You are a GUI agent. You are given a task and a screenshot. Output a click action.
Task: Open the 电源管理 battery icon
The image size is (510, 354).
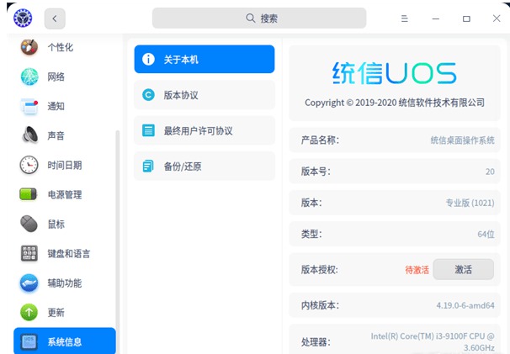[x=29, y=194]
